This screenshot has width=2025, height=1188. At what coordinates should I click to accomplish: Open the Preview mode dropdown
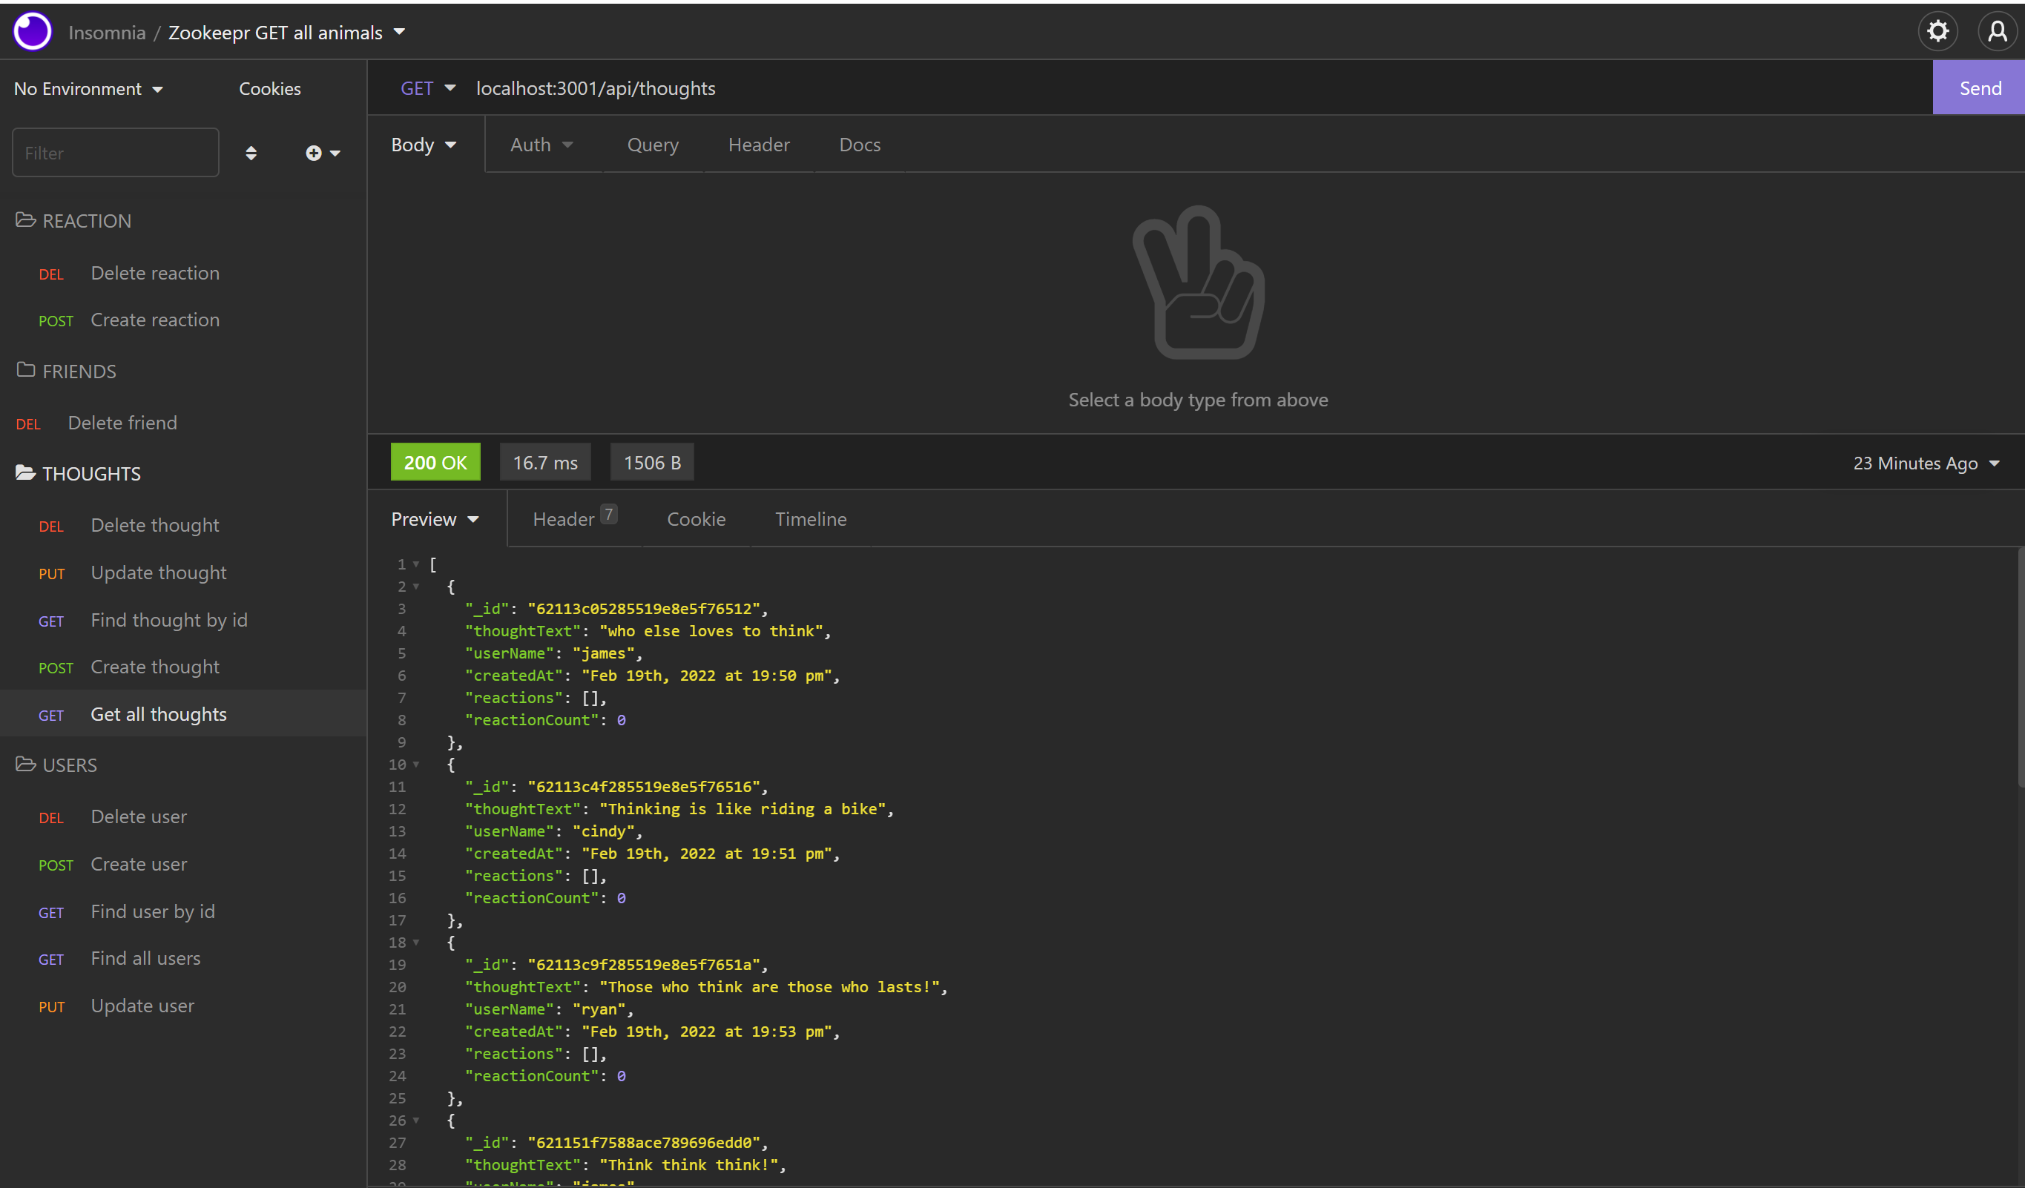pos(435,519)
